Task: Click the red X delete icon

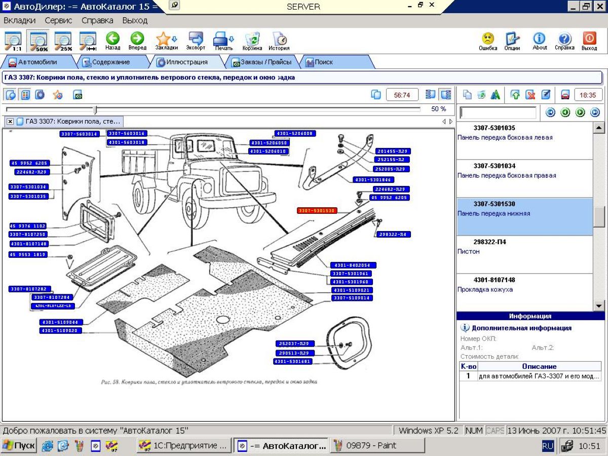Action: click(530, 95)
